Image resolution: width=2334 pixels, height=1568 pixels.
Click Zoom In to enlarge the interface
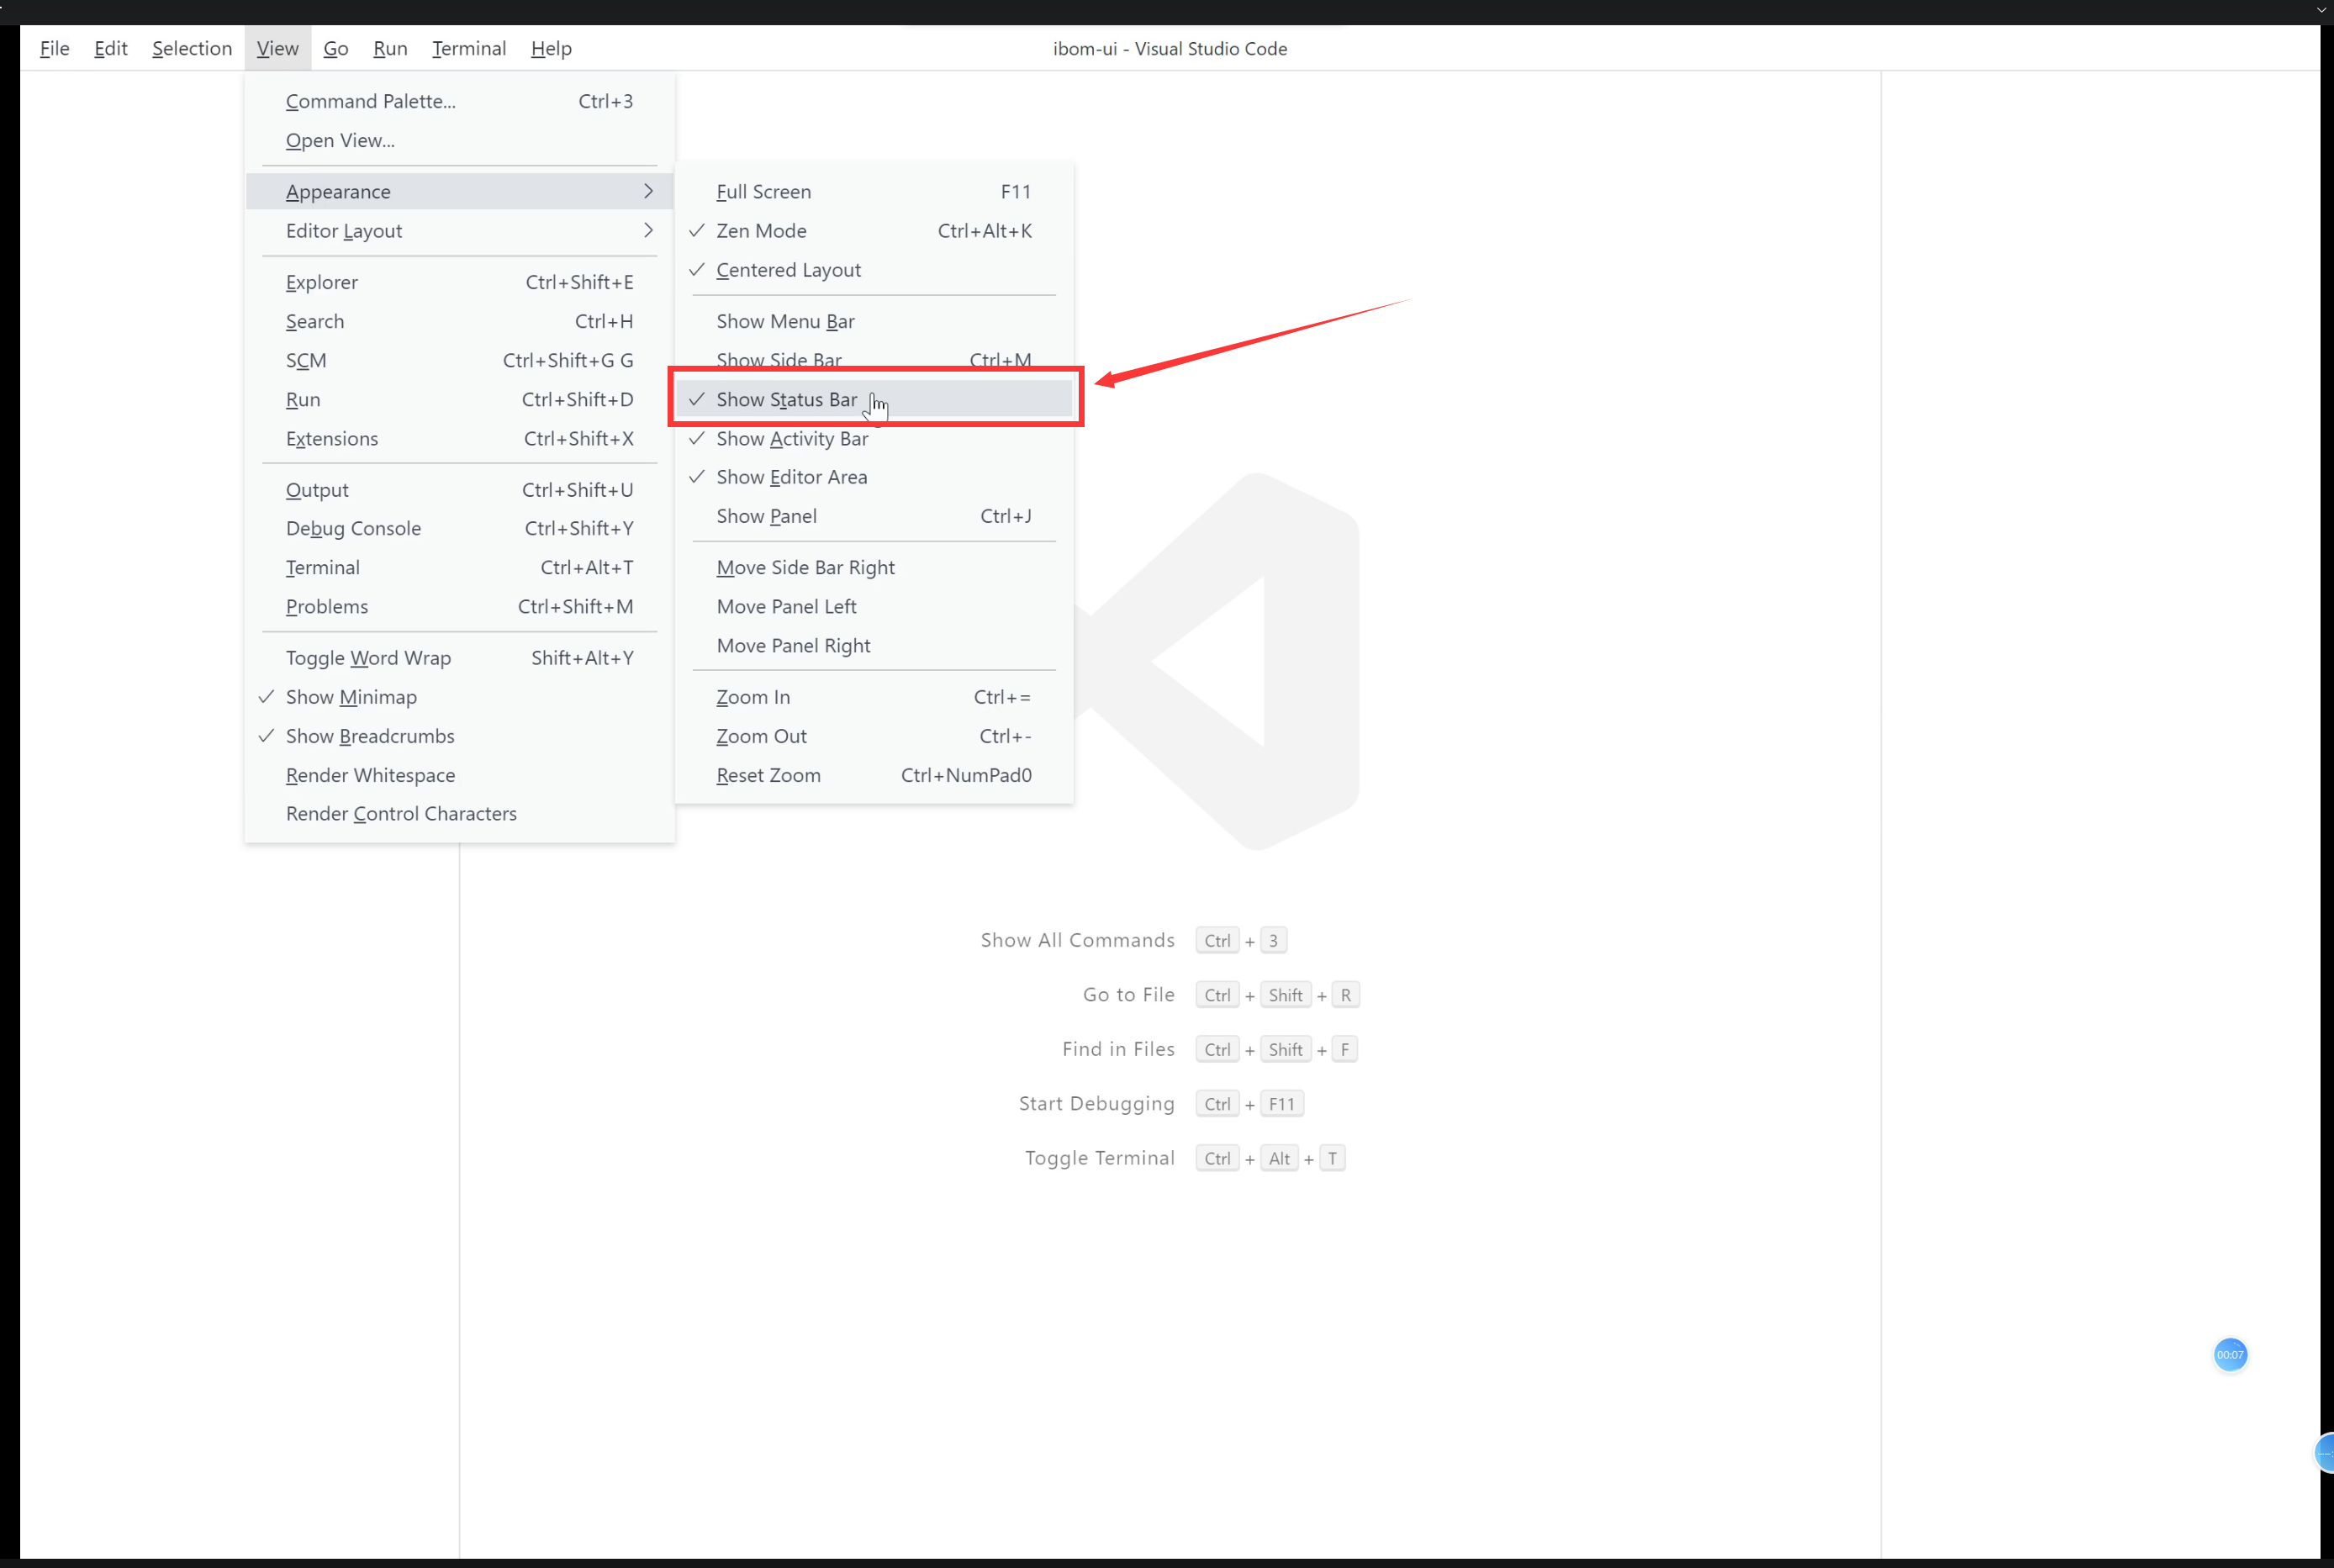pyautogui.click(x=753, y=696)
